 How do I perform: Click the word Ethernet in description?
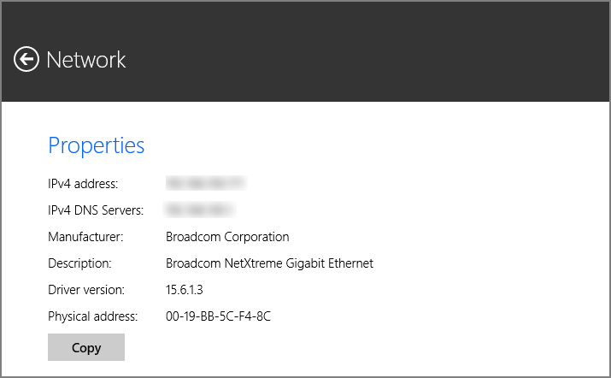click(x=350, y=263)
